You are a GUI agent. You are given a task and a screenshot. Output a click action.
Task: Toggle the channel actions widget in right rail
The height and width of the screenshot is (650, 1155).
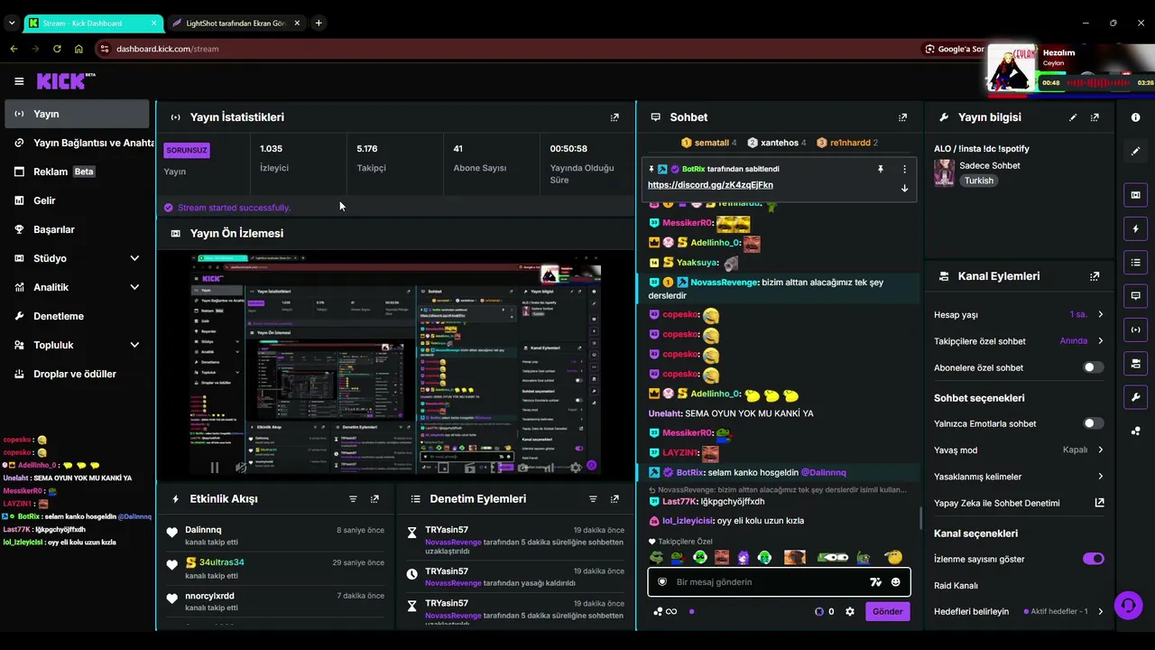(x=1135, y=364)
